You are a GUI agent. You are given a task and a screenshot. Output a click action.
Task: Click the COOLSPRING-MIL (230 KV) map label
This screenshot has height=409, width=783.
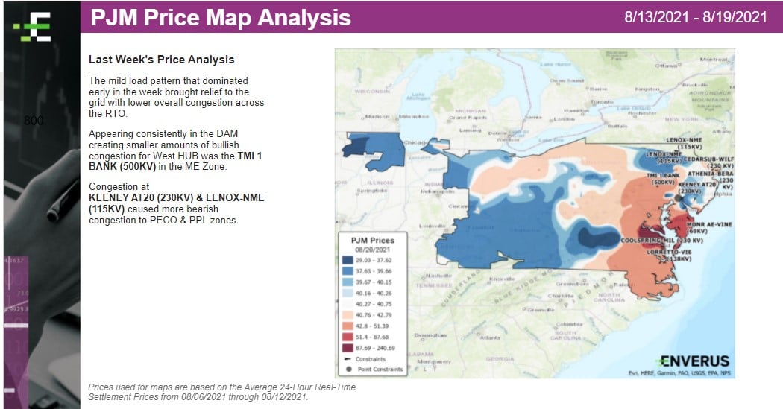pyautogui.click(x=660, y=240)
